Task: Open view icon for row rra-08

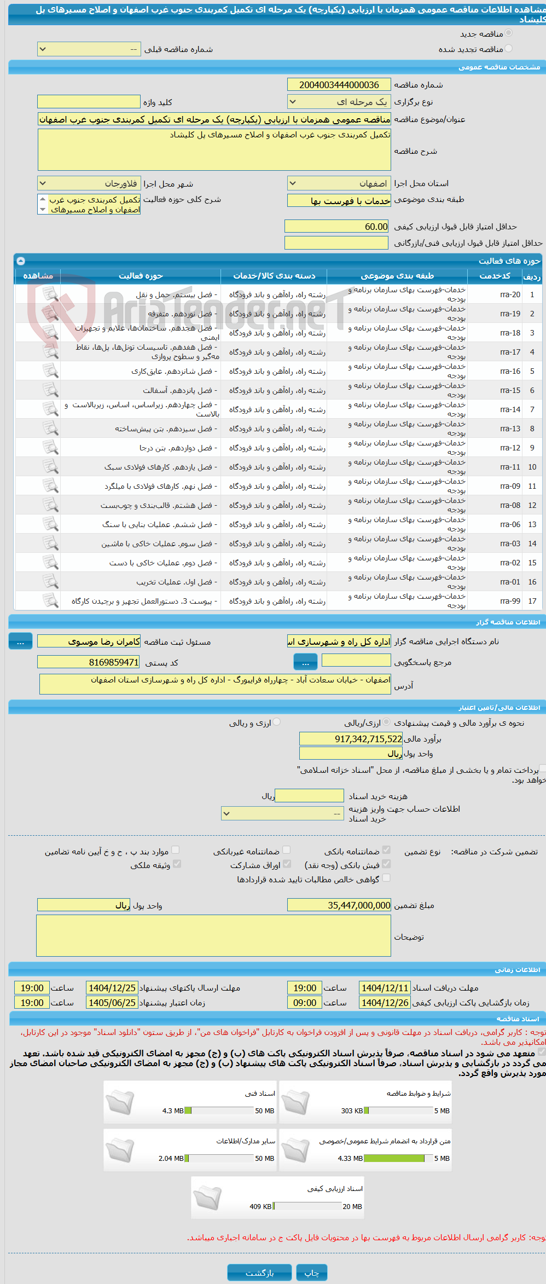Action: [50, 505]
